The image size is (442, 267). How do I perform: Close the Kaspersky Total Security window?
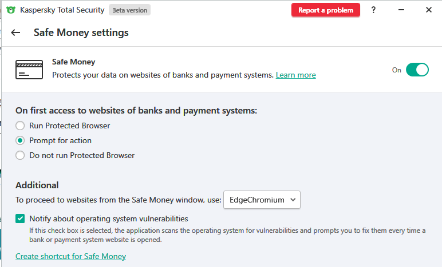coord(428,10)
